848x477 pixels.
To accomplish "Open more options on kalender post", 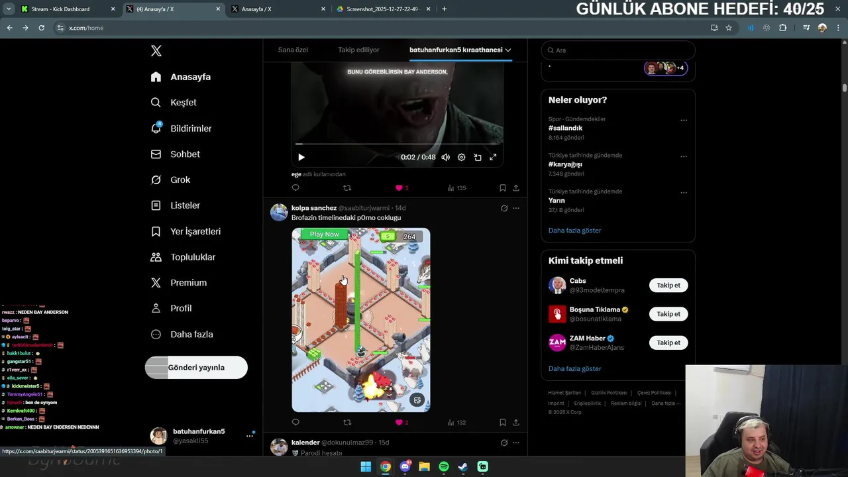I will [516, 443].
